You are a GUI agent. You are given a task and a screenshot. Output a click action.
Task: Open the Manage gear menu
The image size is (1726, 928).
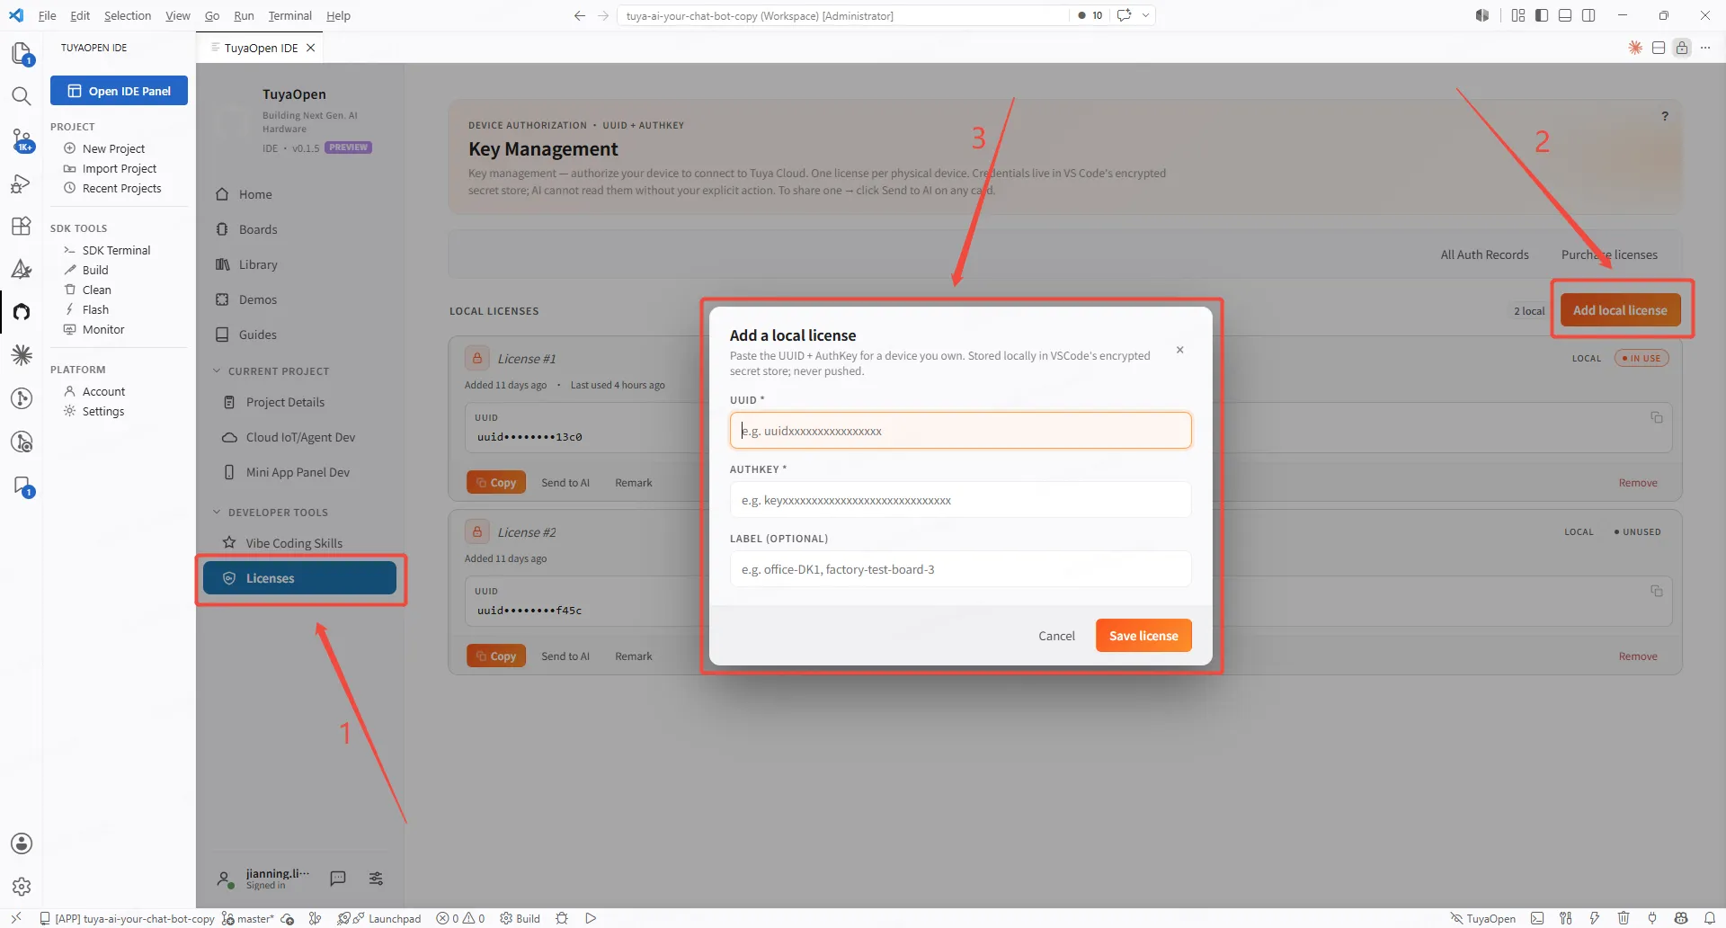[22, 887]
